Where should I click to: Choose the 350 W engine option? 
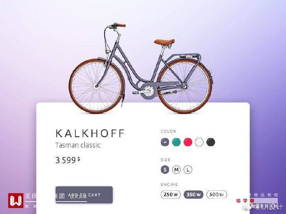(x=193, y=195)
